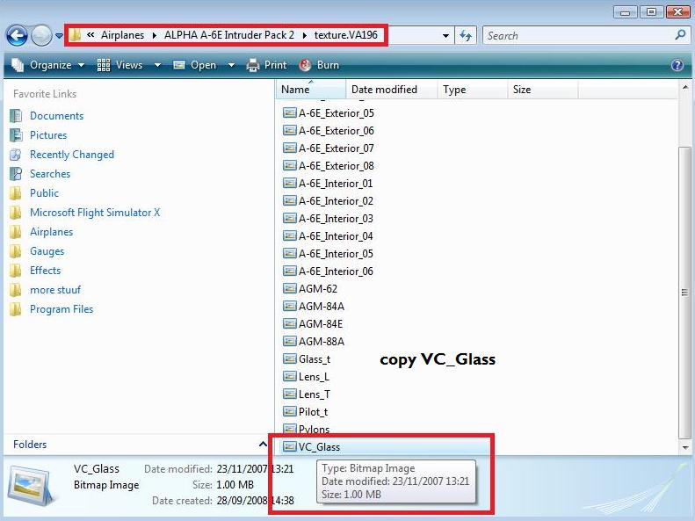The height and width of the screenshot is (521, 695).
Task: Sort files by Date modified column
Action: click(x=384, y=90)
